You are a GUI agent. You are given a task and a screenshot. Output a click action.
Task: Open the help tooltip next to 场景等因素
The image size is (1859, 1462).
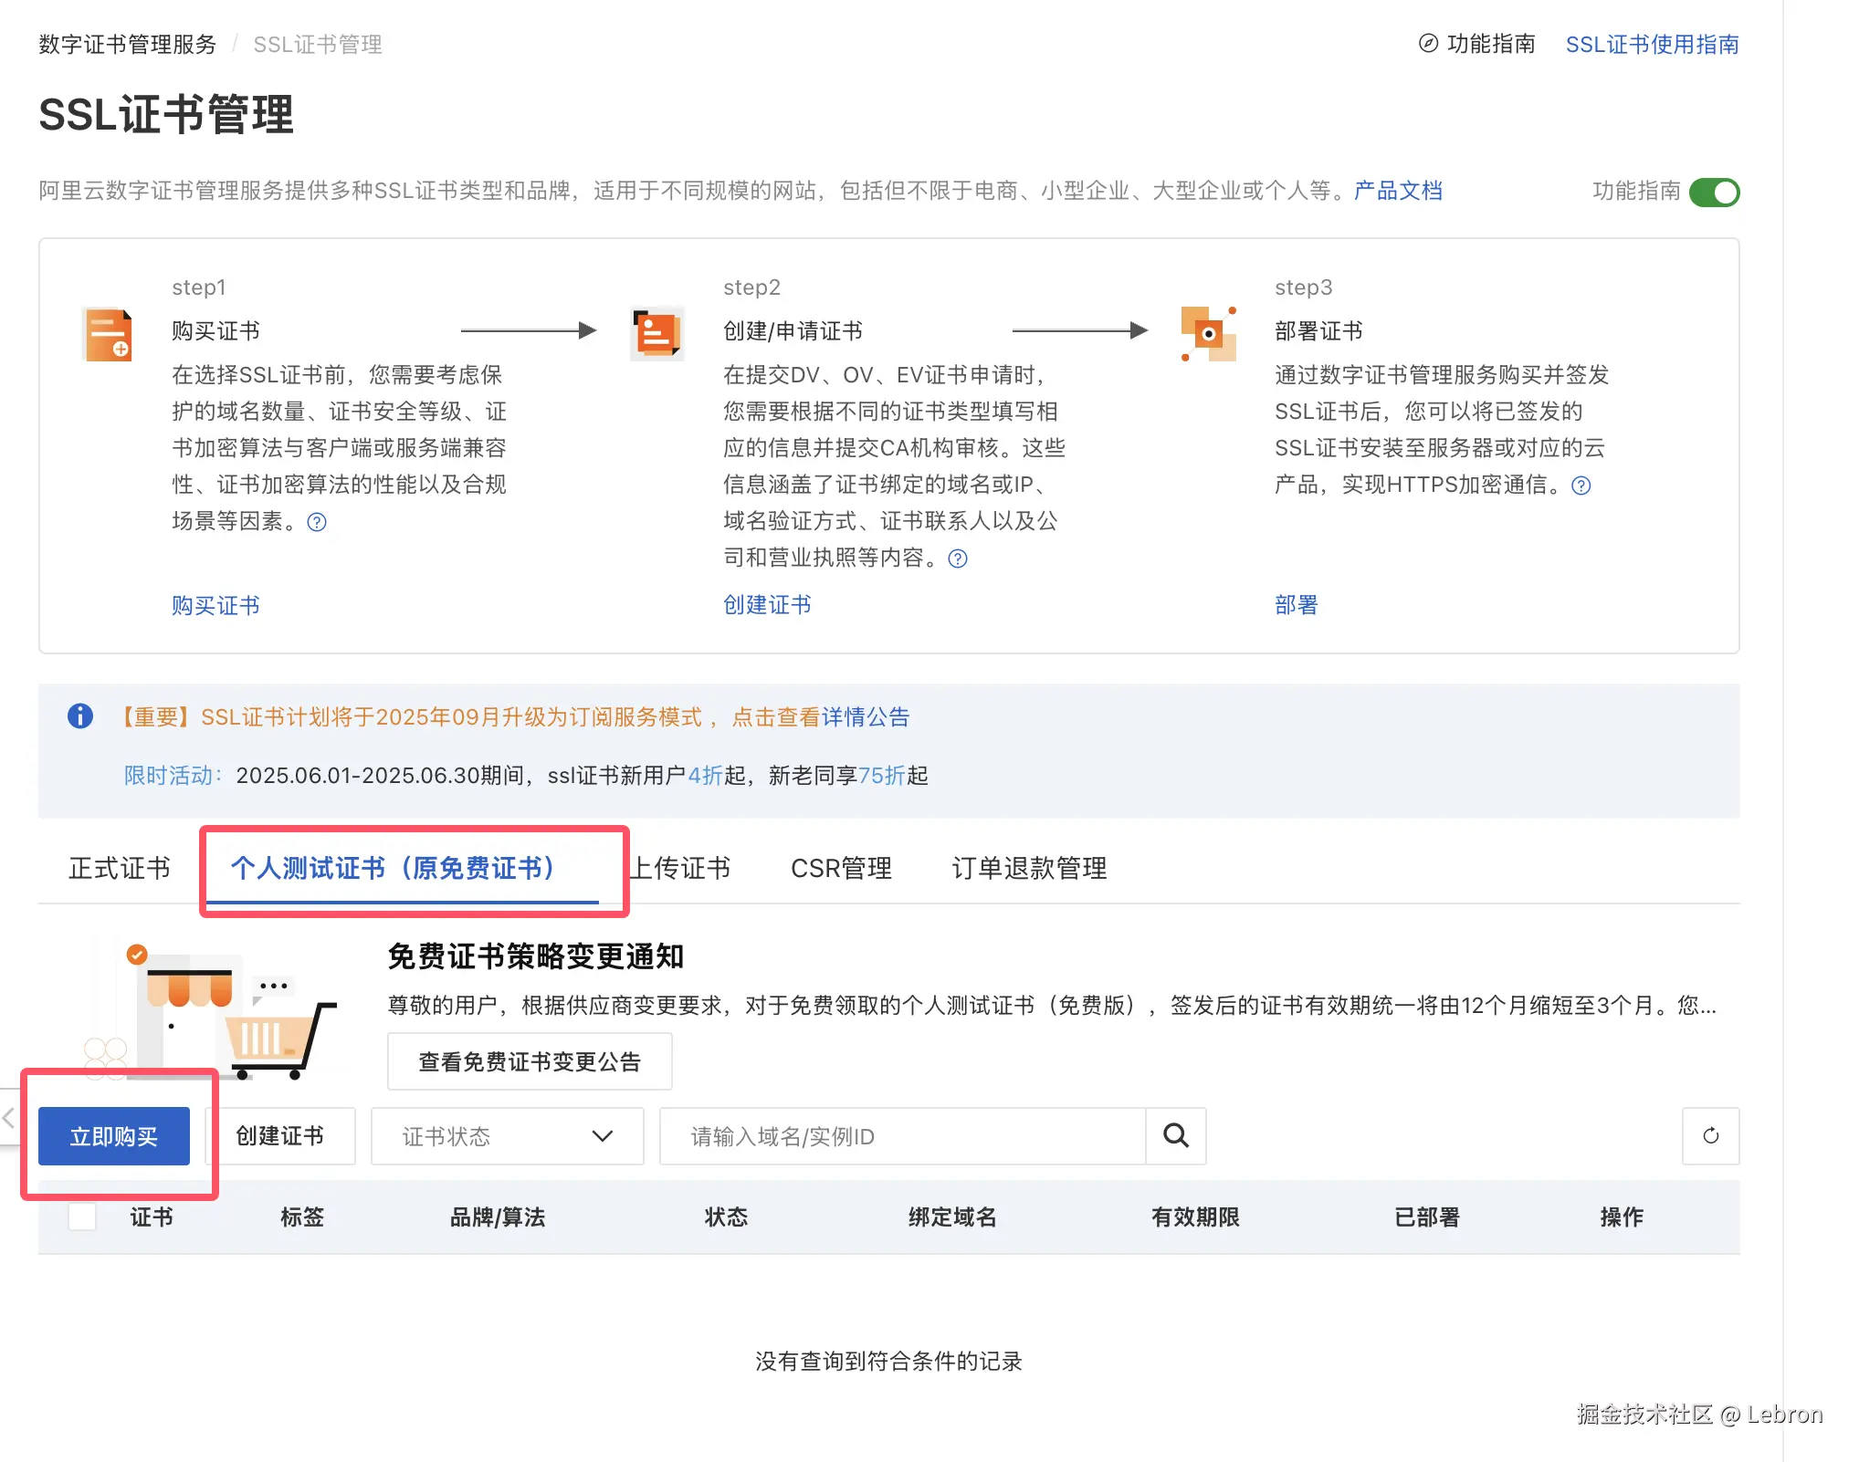tap(316, 522)
